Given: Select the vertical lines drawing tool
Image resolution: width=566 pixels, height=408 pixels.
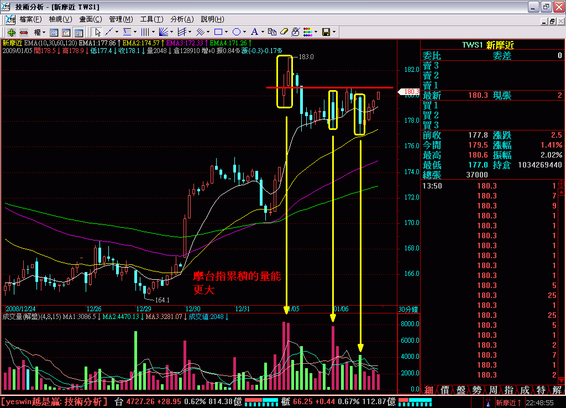Looking at the screenshot, I should 145,32.
